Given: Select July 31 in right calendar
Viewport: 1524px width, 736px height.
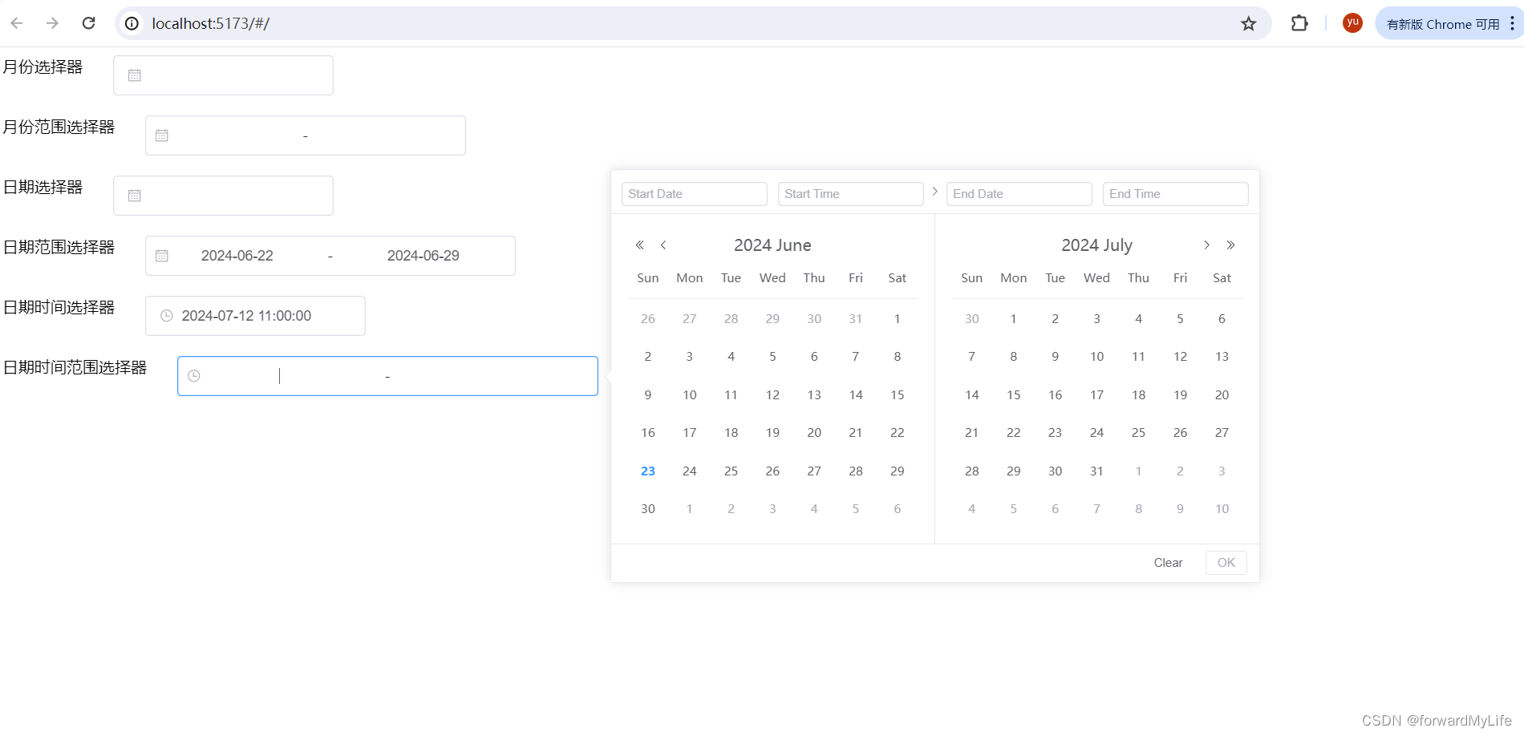Looking at the screenshot, I should (x=1096, y=471).
